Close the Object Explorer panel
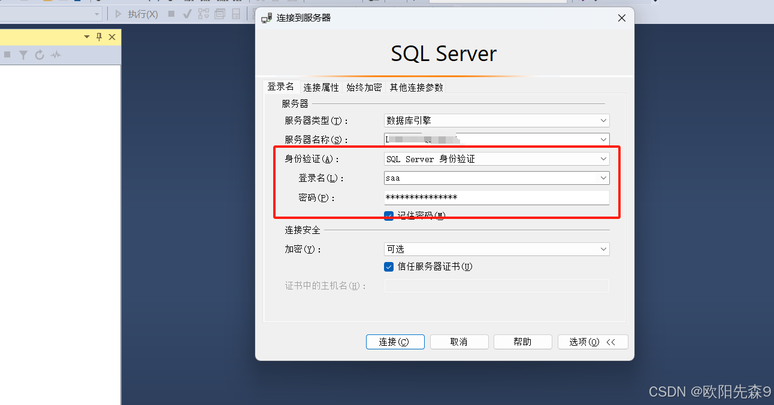Screen dimensions: 774x405 [x=112, y=37]
